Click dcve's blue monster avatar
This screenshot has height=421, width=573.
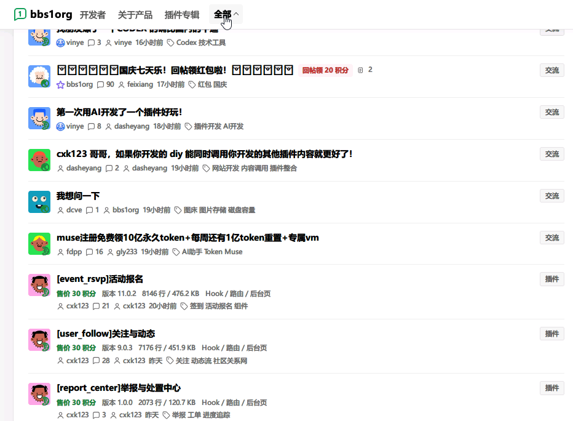click(39, 201)
